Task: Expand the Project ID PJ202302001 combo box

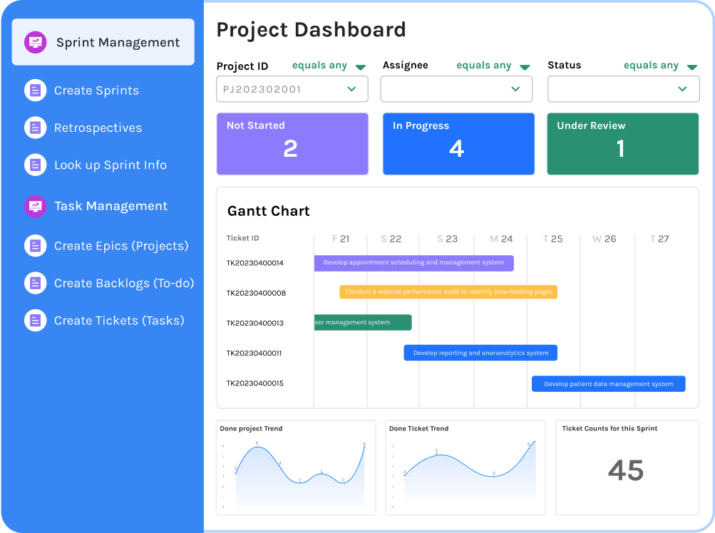Action: [x=292, y=89]
